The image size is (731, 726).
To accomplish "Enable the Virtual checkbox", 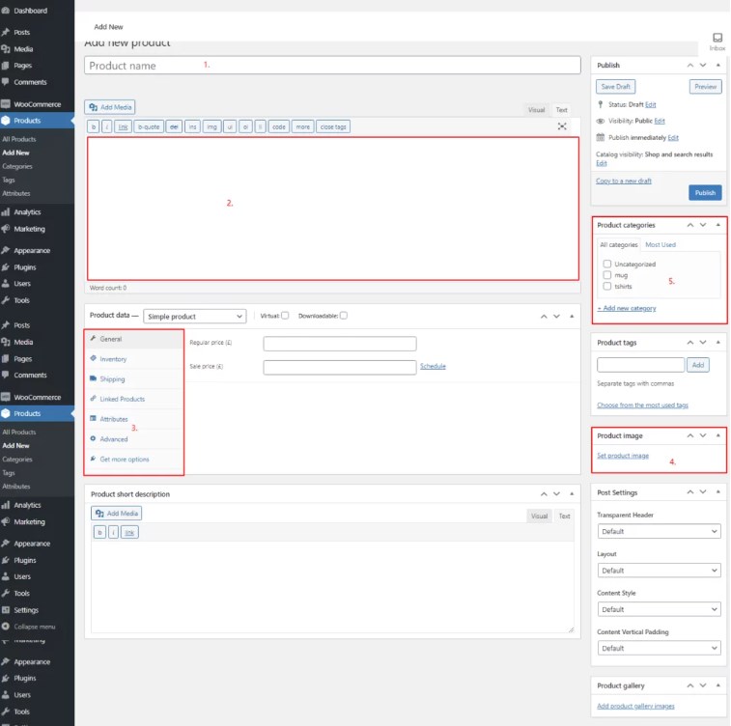I will point(285,316).
